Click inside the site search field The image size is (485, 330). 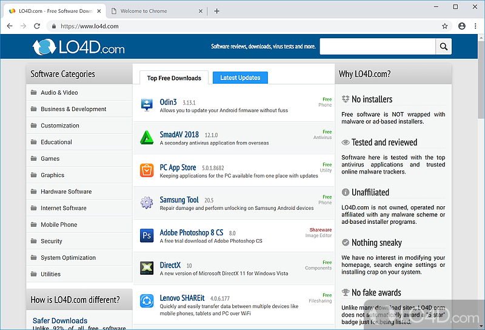[377, 47]
